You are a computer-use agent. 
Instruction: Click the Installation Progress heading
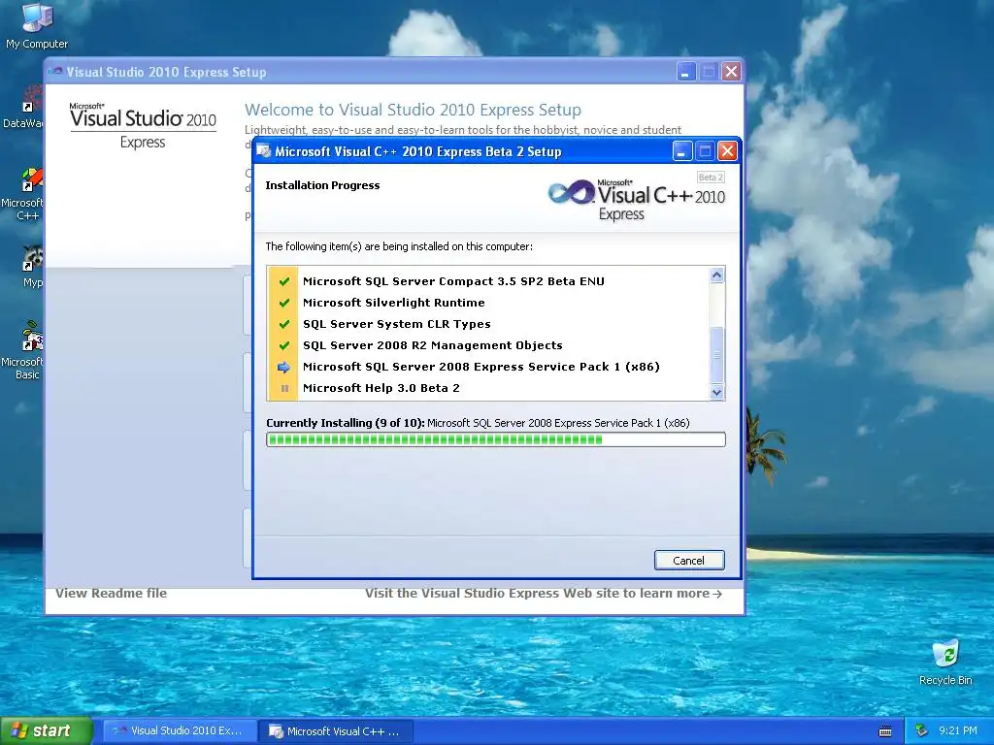pyautogui.click(x=322, y=185)
